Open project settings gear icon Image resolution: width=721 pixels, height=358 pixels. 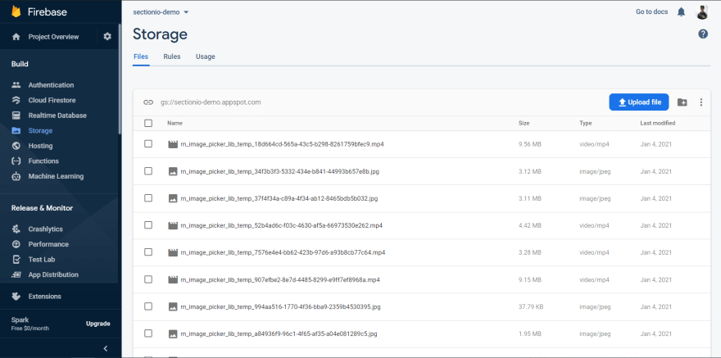[107, 36]
